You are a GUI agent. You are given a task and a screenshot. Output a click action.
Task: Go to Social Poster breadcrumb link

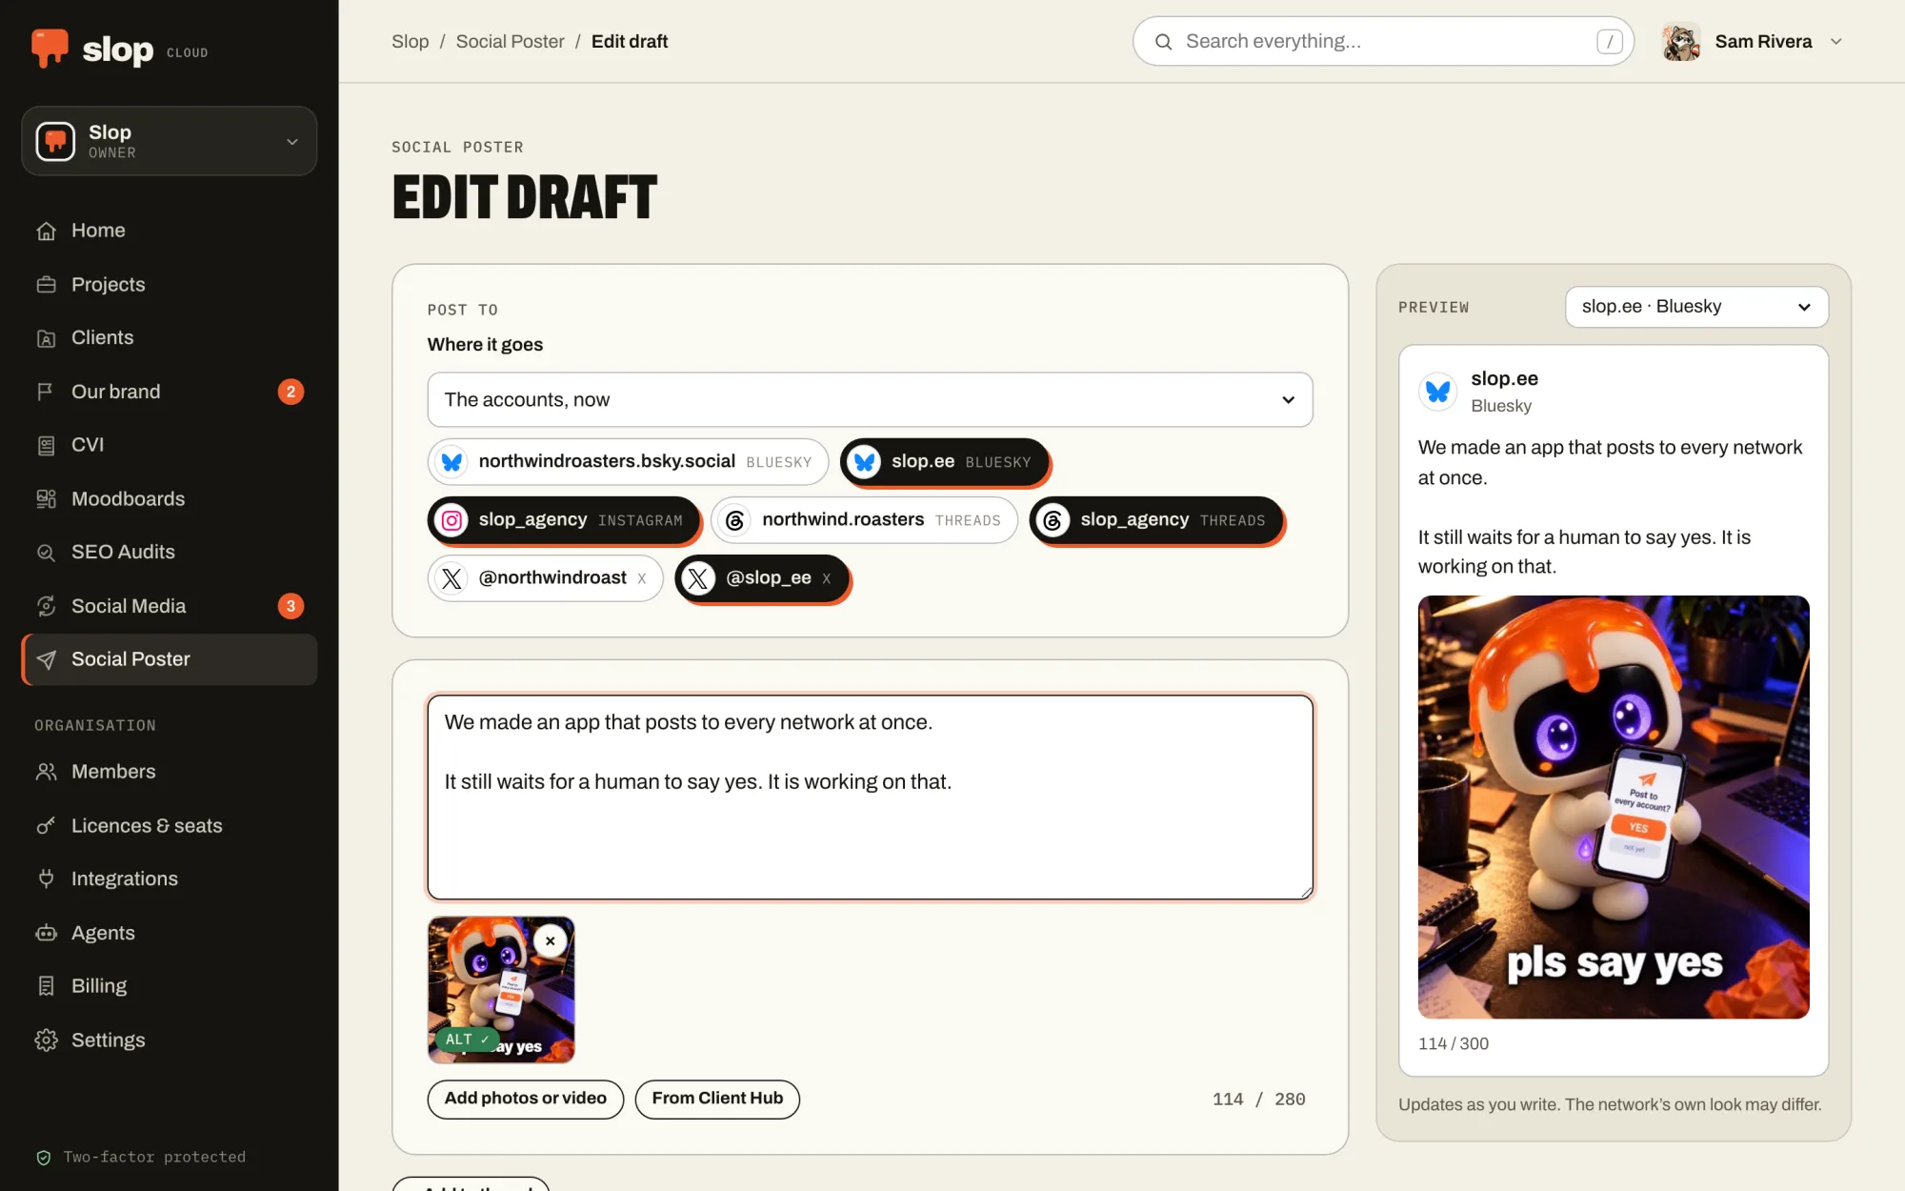[510, 42]
